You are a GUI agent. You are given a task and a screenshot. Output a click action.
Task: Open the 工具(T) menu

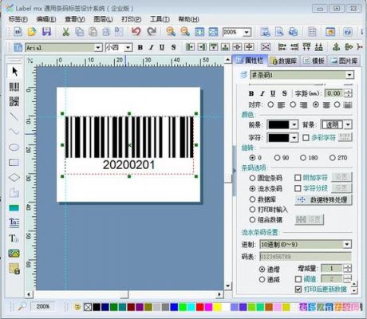[x=160, y=19]
